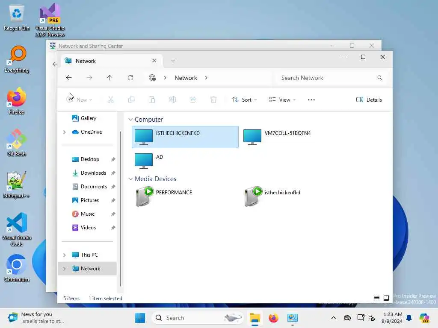Open Firefox from taskbar
Image resolution: width=438 pixels, height=328 pixels.
273,318
